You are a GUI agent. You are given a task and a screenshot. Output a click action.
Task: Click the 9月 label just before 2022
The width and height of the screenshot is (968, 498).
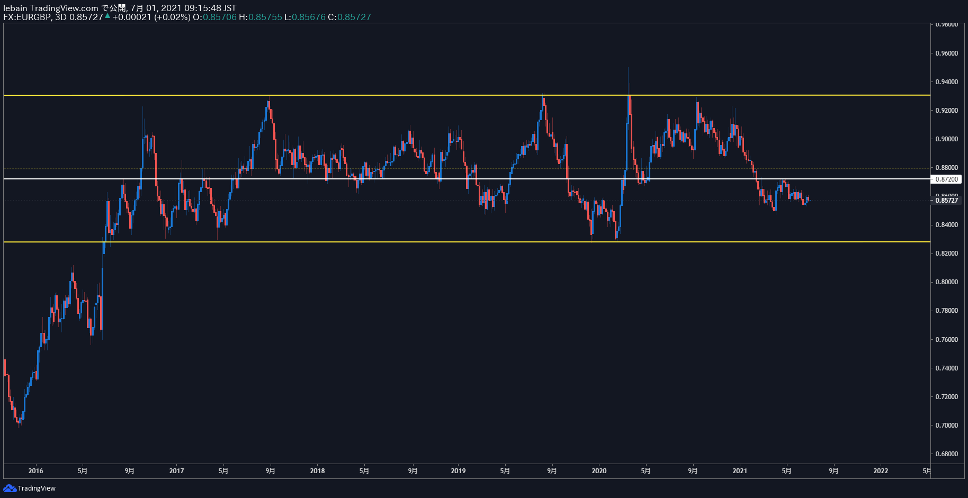pos(833,471)
